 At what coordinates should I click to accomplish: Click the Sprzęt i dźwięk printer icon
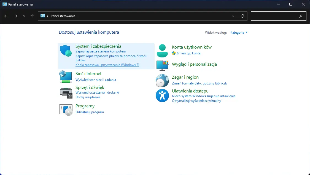[66, 92]
